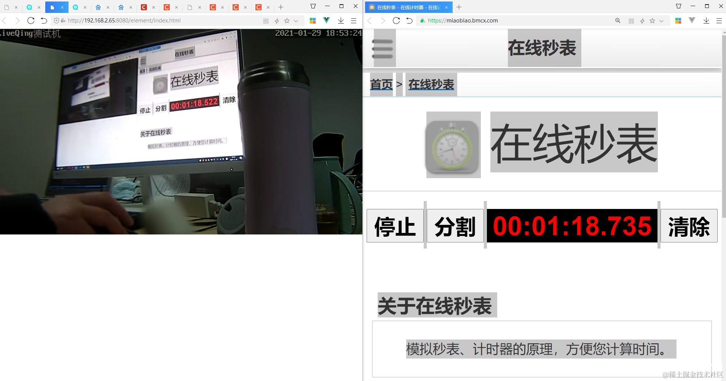Click the lightning speed-mode icon in address bar
726x381 pixels.
click(277, 21)
